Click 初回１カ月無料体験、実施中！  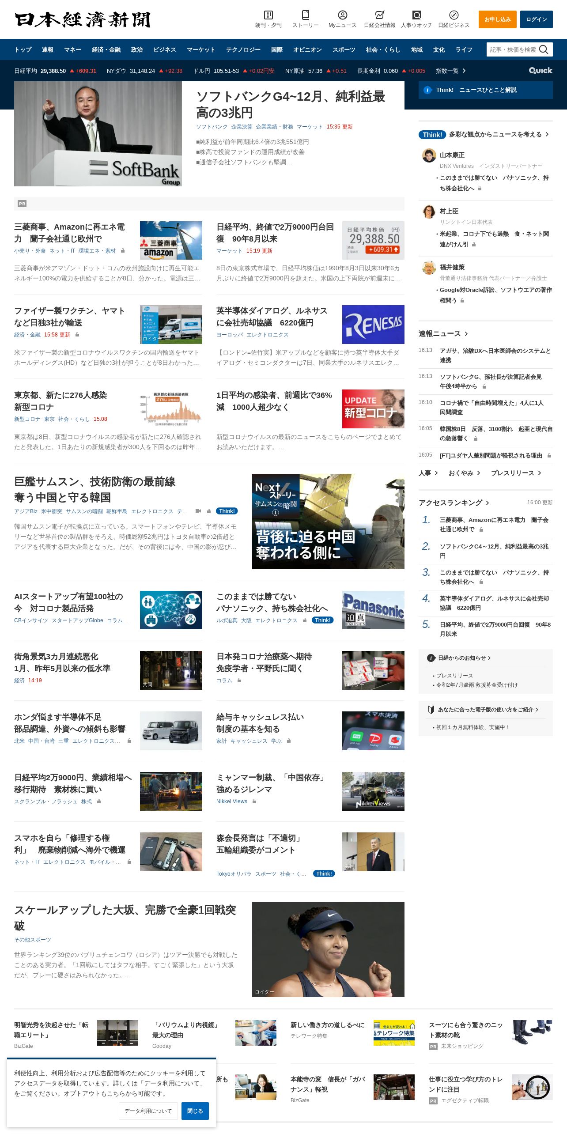pyautogui.click(x=473, y=727)
